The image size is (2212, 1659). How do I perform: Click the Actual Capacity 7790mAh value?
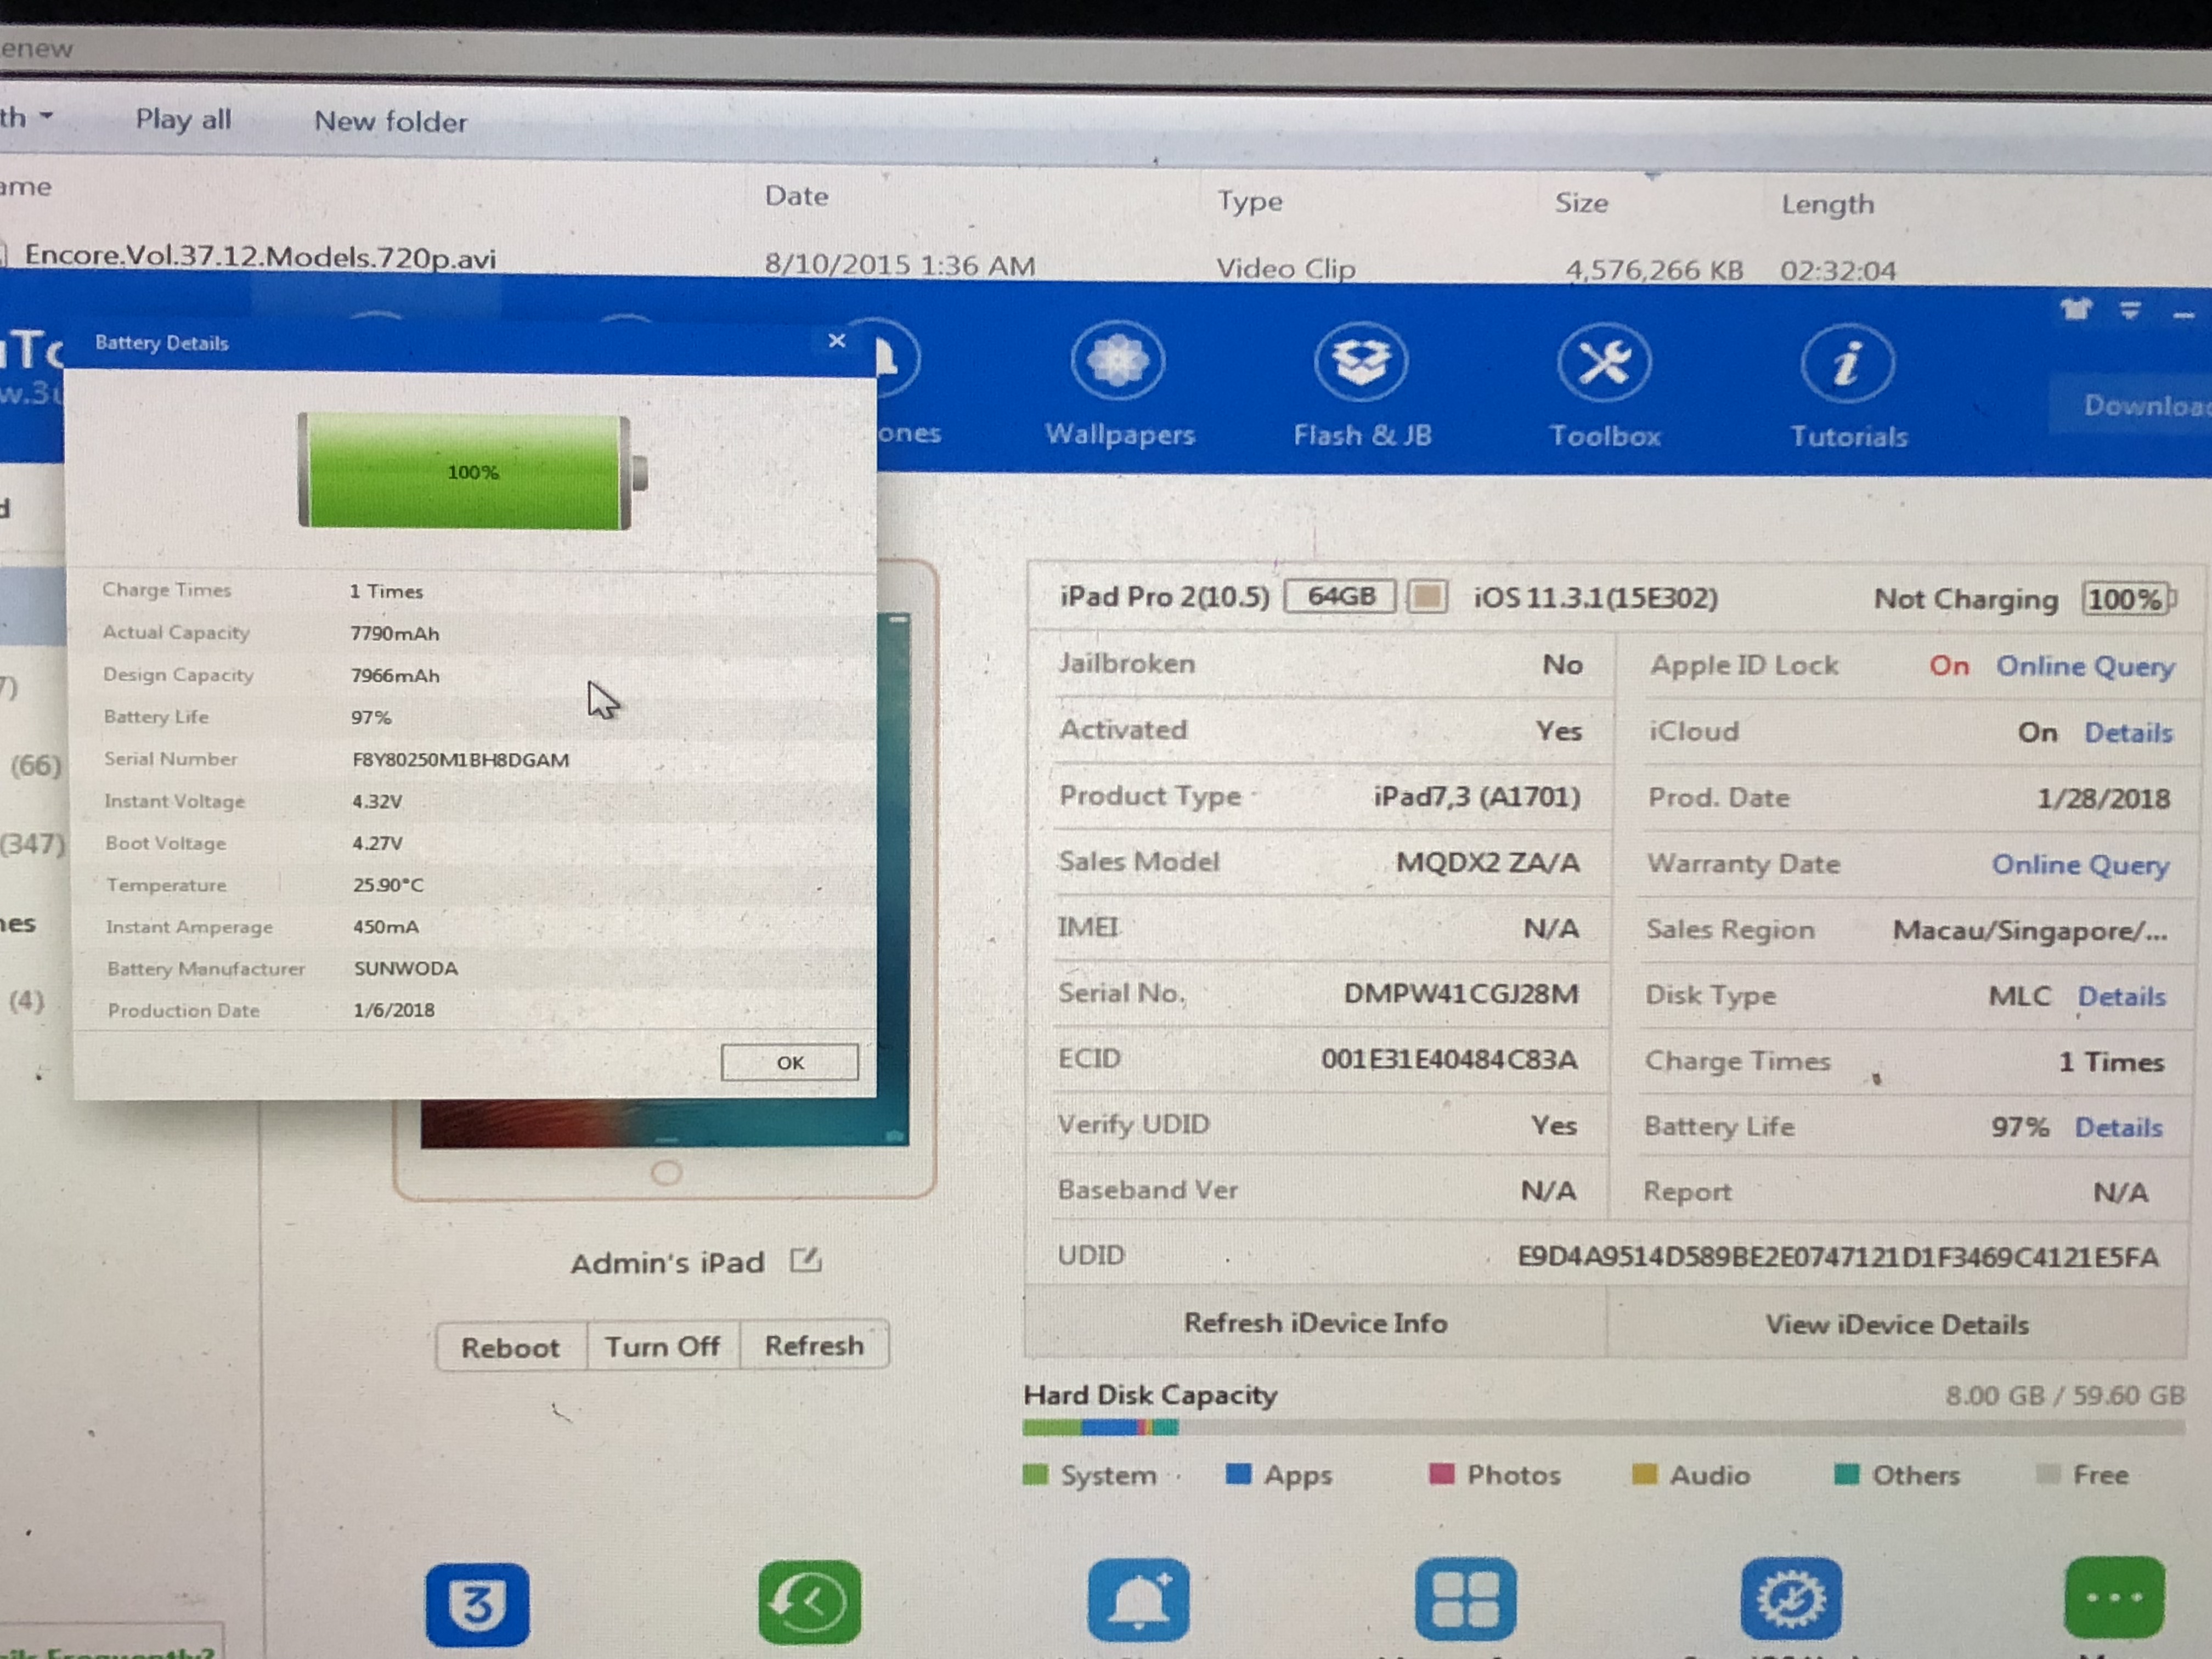(x=394, y=633)
